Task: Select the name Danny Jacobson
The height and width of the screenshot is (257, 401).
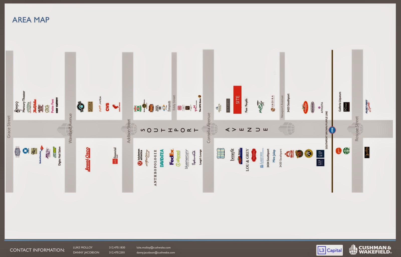Action: point(86,252)
